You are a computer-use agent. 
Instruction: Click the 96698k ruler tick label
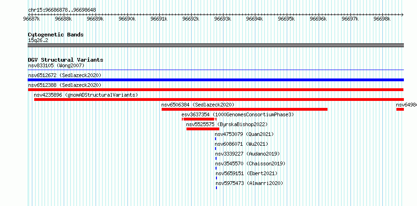coord(382,19)
